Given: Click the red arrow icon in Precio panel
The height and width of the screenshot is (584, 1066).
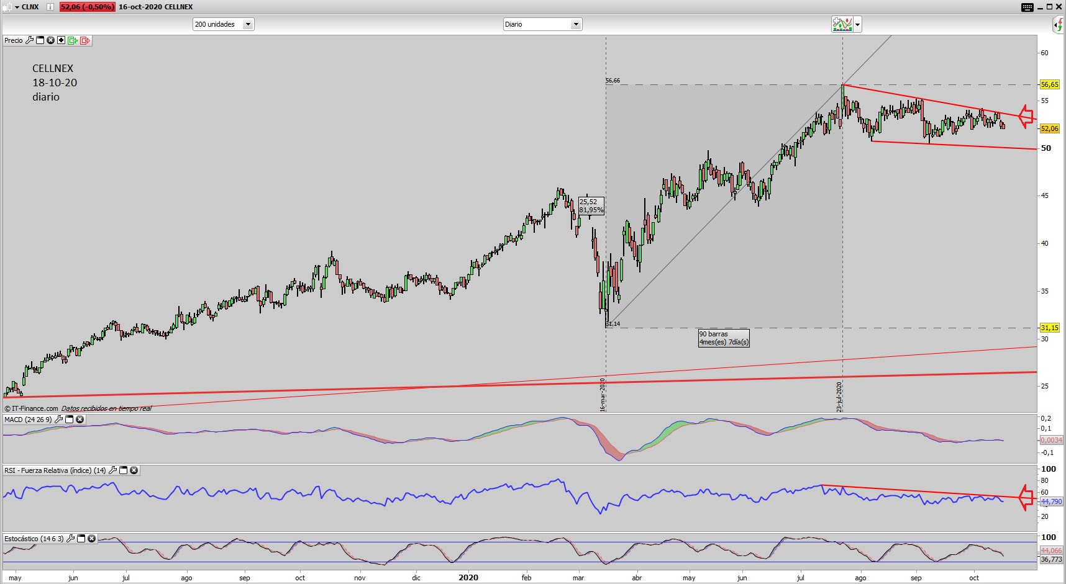Looking at the screenshot, I should tap(85, 40).
